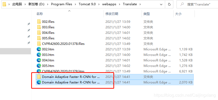This screenshot has width=218, height=100.
Task: Click the Edge icon of 005.htm
Action: pos(39,66)
